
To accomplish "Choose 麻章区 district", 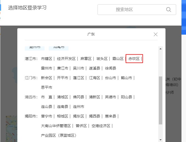I will (x=86, y=59).
